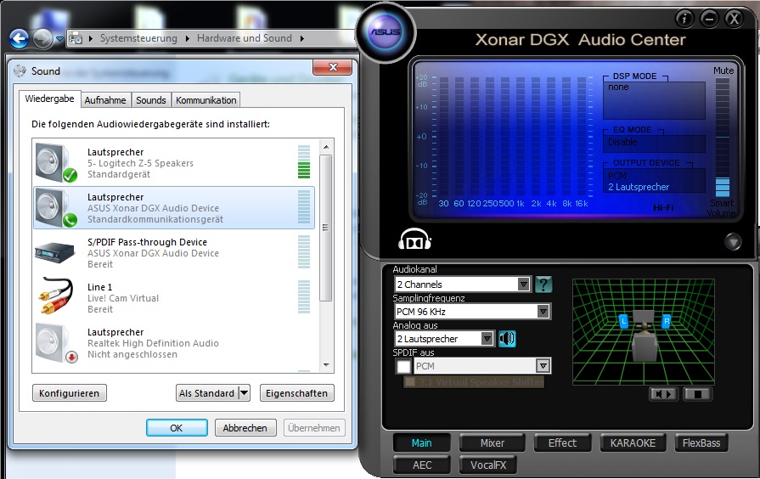Expand the Systemsteuerung breadcrumb arrow
760x479 pixels.
click(188, 38)
